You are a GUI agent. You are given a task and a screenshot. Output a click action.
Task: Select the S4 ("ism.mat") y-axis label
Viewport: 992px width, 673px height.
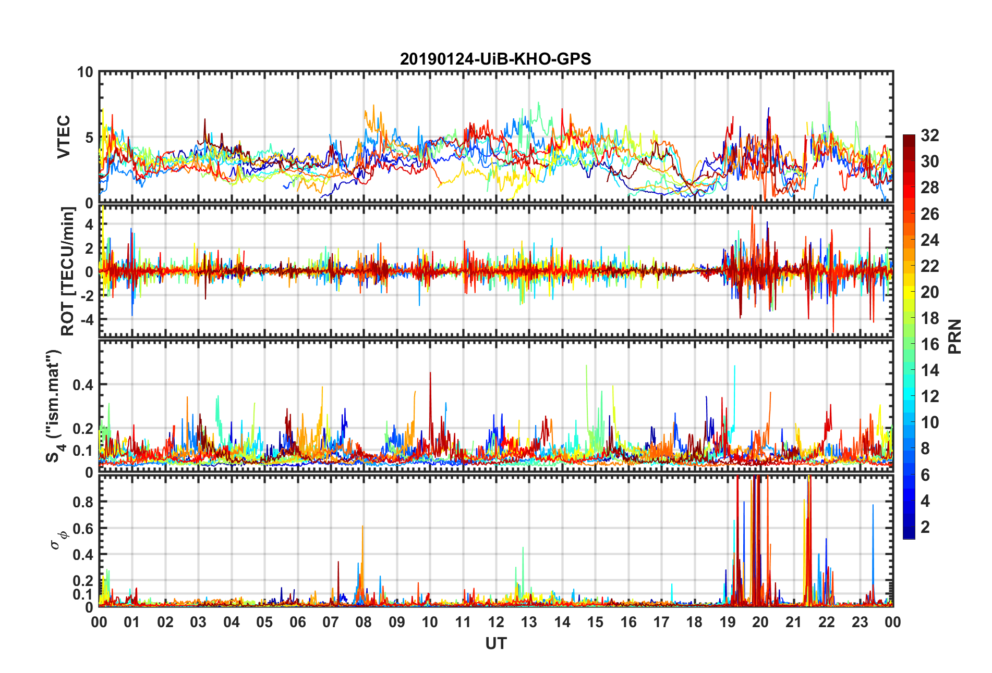coord(54,406)
